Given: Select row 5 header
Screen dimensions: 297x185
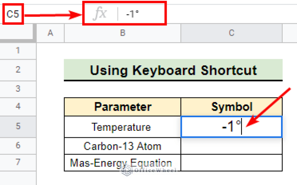Looking at the screenshot, I should [x=18, y=127].
